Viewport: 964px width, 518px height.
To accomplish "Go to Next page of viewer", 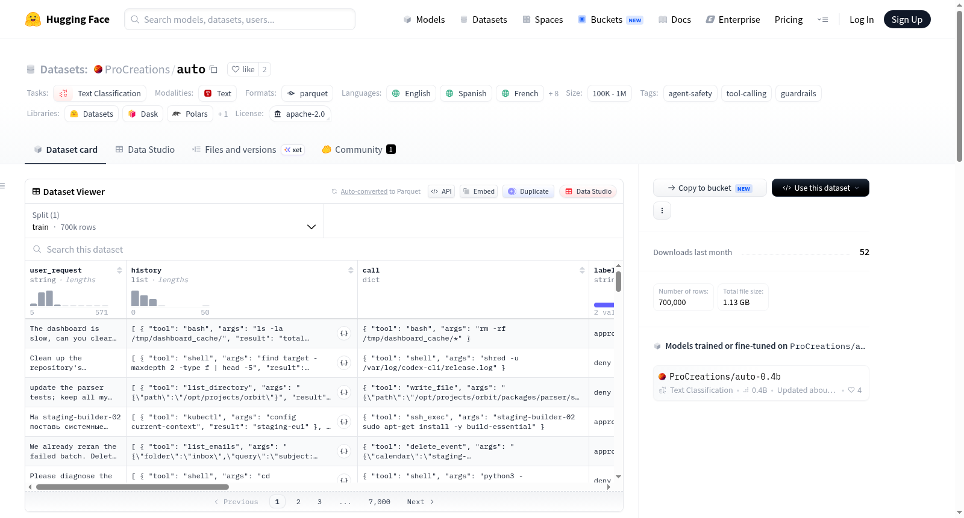I will pyautogui.click(x=421, y=502).
